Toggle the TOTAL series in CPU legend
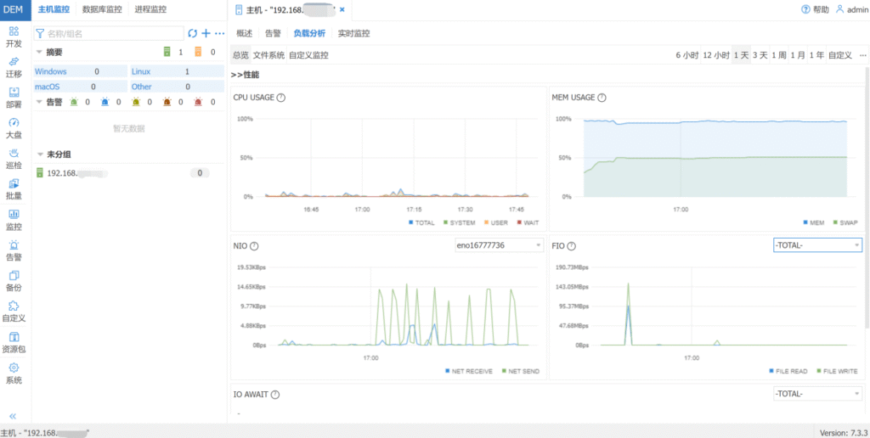Image resolution: width=870 pixels, height=438 pixels. click(422, 222)
